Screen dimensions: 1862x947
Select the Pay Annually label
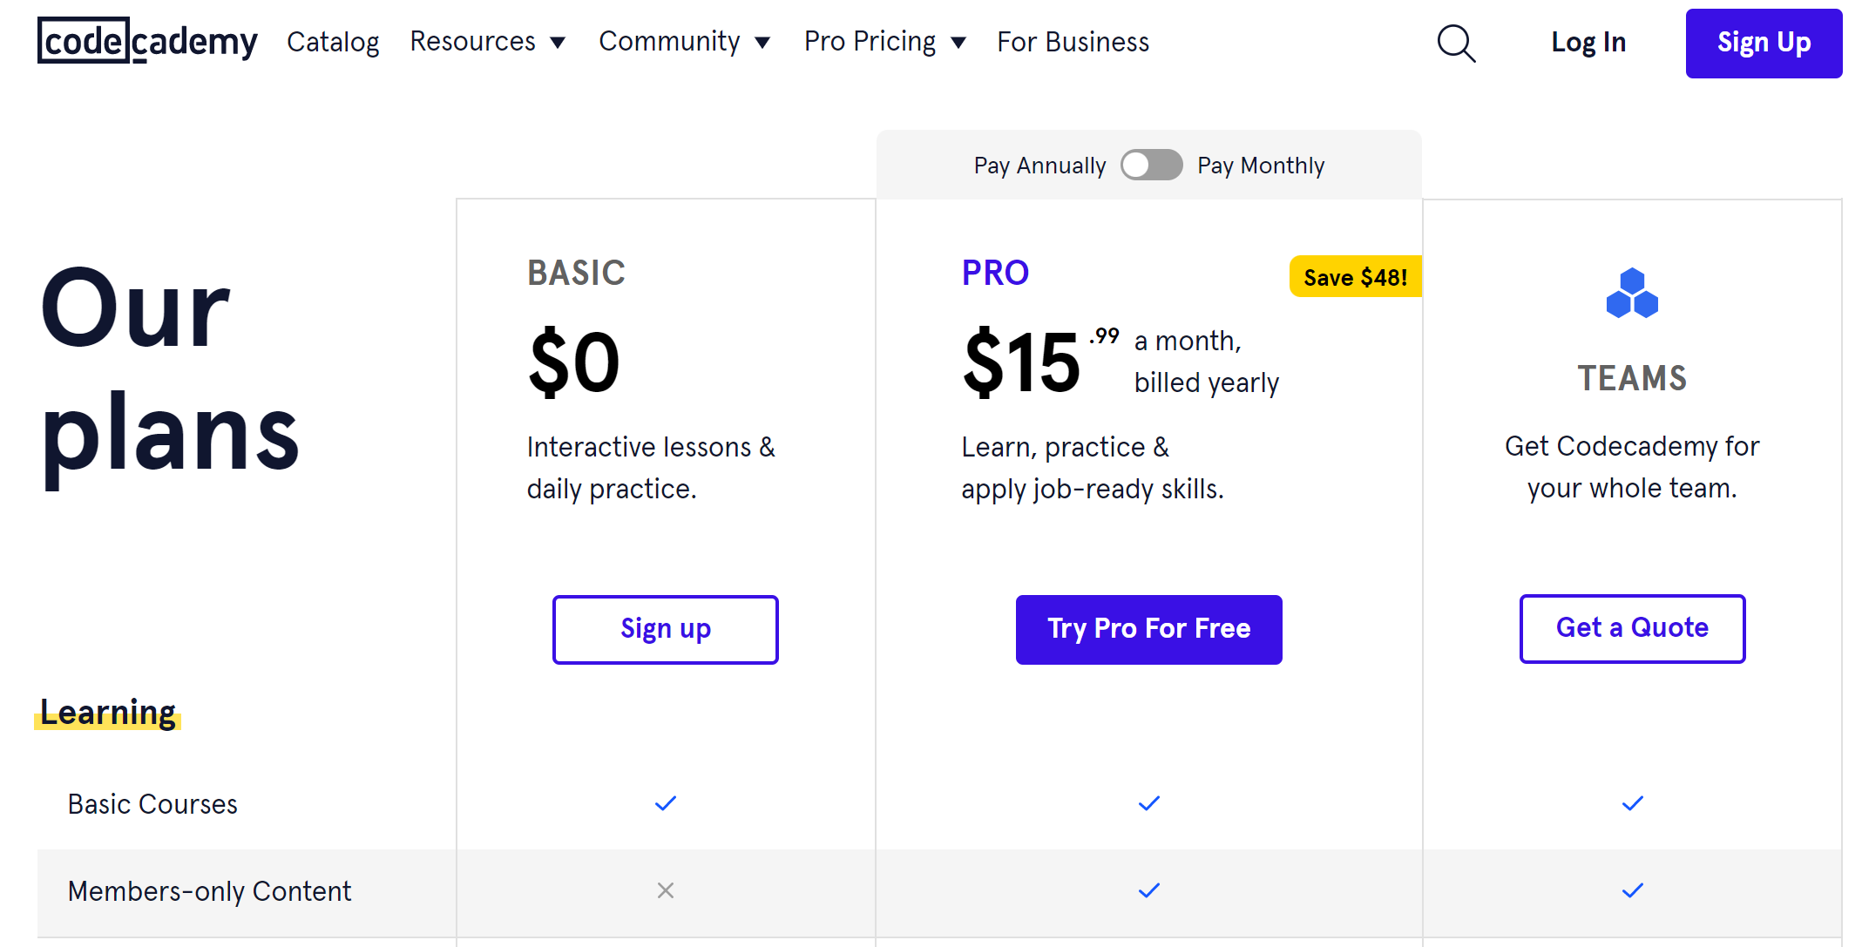pyautogui.click(x=1039, y=166)
